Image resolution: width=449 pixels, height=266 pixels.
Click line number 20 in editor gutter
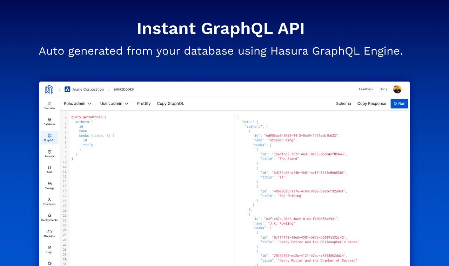pyautogui.click(x=65, y=211)
